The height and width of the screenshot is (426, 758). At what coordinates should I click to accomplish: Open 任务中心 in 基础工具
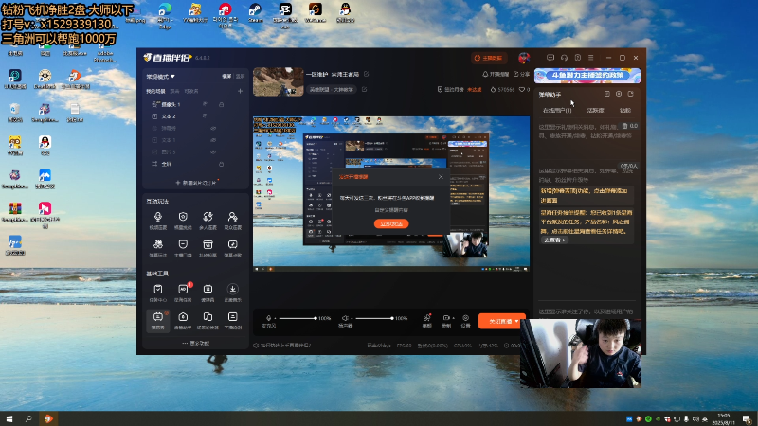[157, 293]
